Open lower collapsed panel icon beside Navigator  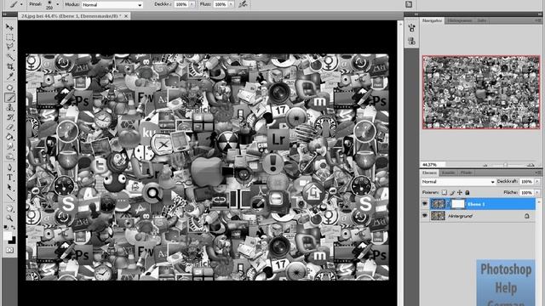[x=412, y=41]
